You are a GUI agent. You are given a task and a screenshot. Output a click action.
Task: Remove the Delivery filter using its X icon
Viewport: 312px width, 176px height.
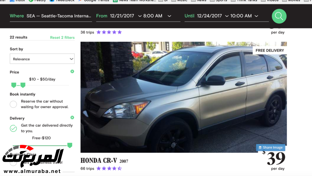72,117
